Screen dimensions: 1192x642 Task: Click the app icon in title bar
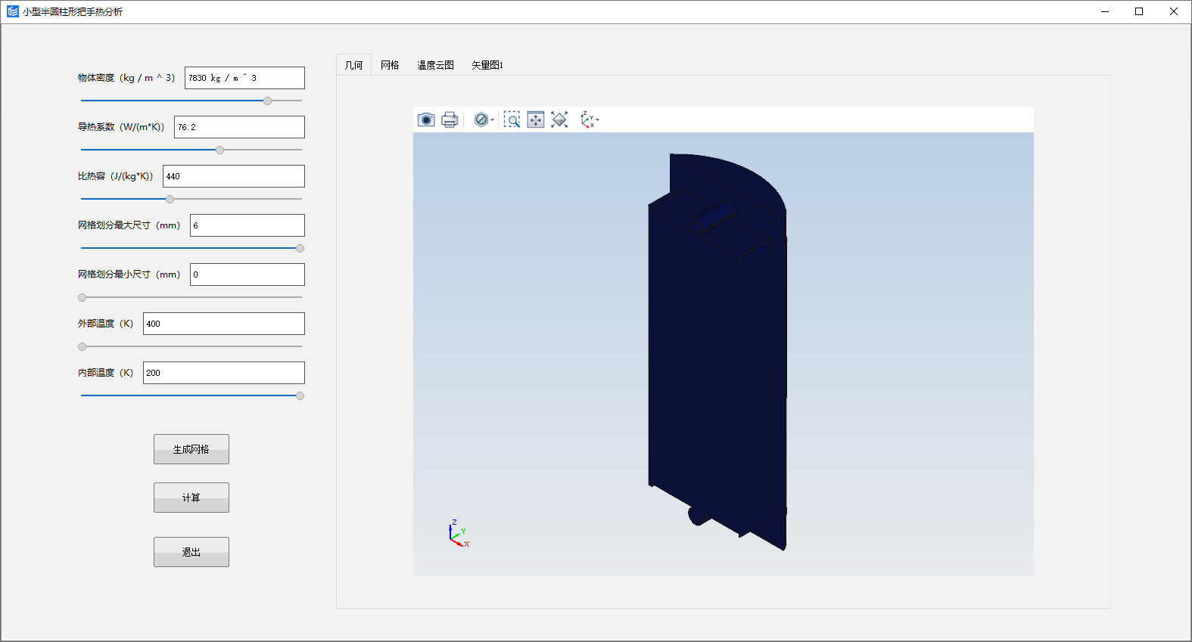point(12,11)
